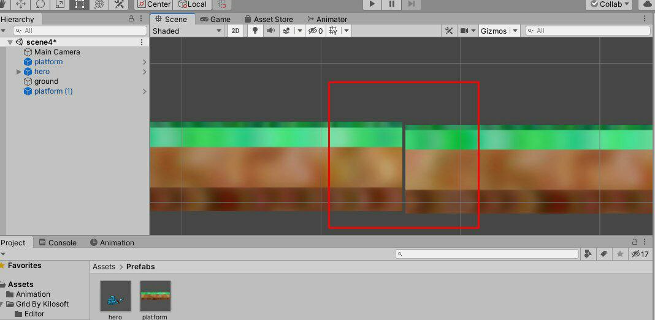Image resolution: width=655 pixels, height=320 pixels.
Task: Open the Gizmos dropdown arrow
Action: 515,31
